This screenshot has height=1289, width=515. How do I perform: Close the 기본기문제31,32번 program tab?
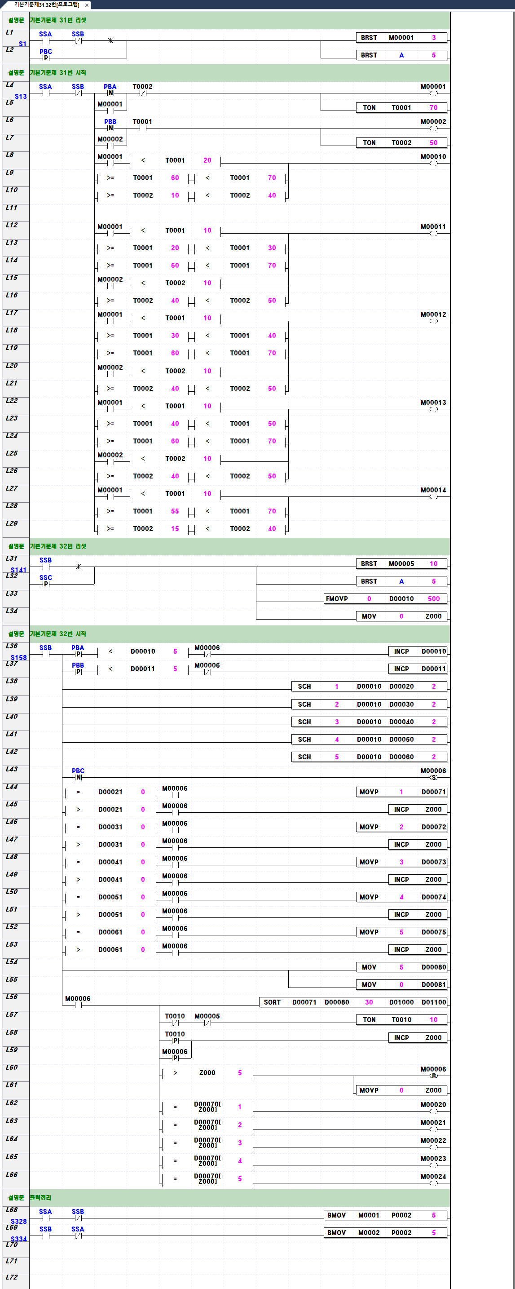[x=87, y=5]
